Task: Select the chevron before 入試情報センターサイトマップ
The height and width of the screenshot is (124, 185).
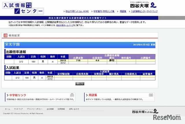Action: click(129, 12)
